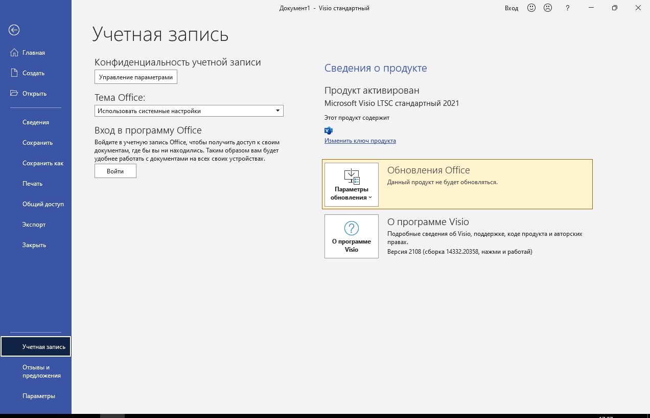Image resolution: width=650 pixels, height=418 pixels.
Task: Click the Управление параметрами button
Action: (136, 77)
